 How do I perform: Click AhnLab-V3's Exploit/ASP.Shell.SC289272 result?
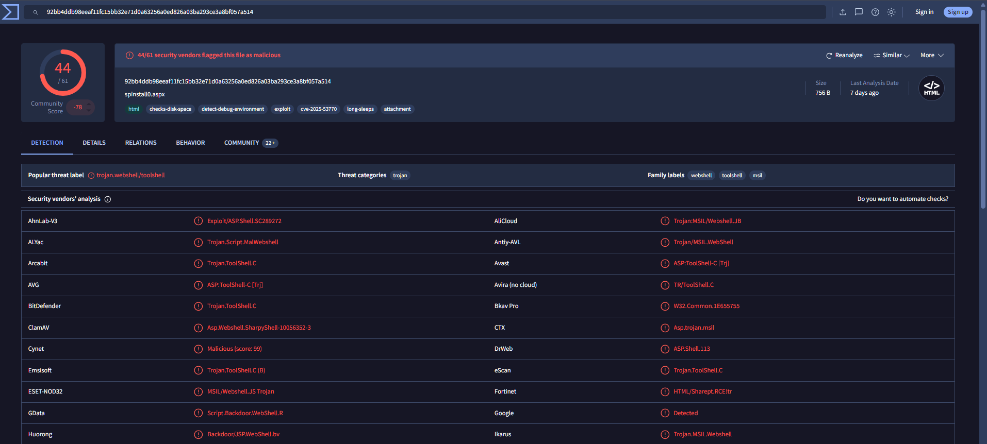click(244, 221)
